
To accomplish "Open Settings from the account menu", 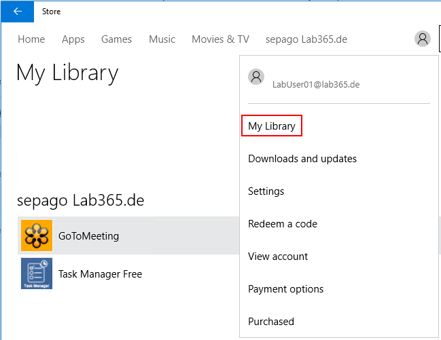I will [x=266, y=191].
